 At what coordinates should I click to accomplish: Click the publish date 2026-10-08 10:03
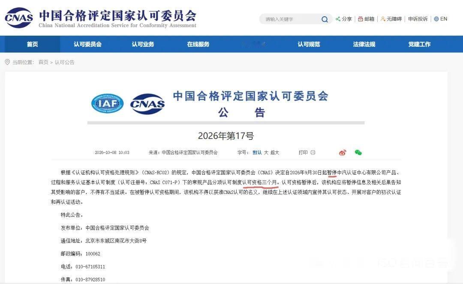[112, 152]
